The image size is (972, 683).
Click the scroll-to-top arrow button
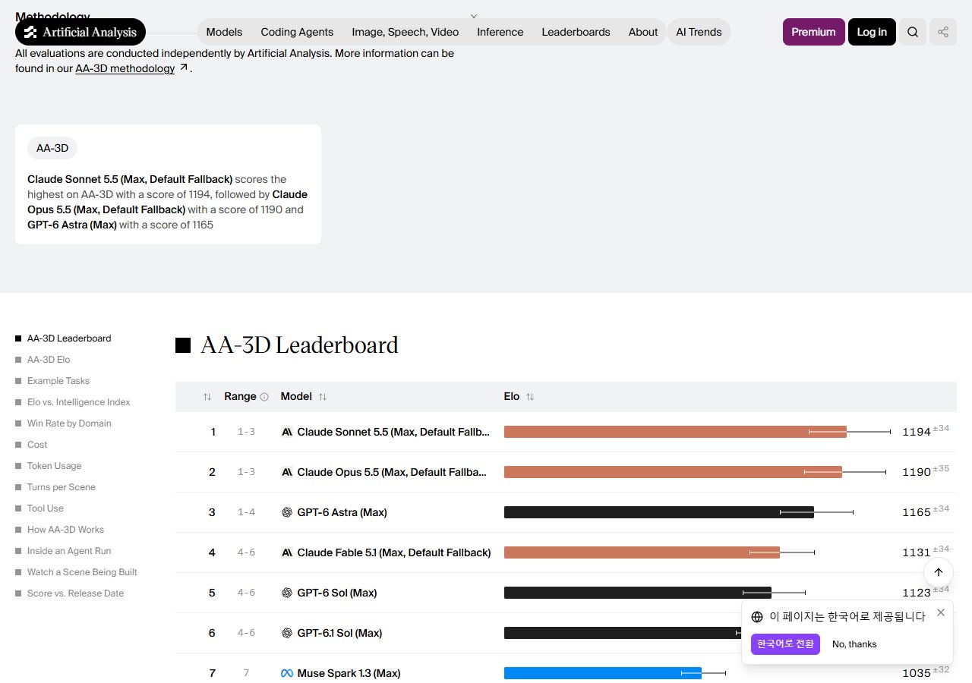(x=939, y=572)
